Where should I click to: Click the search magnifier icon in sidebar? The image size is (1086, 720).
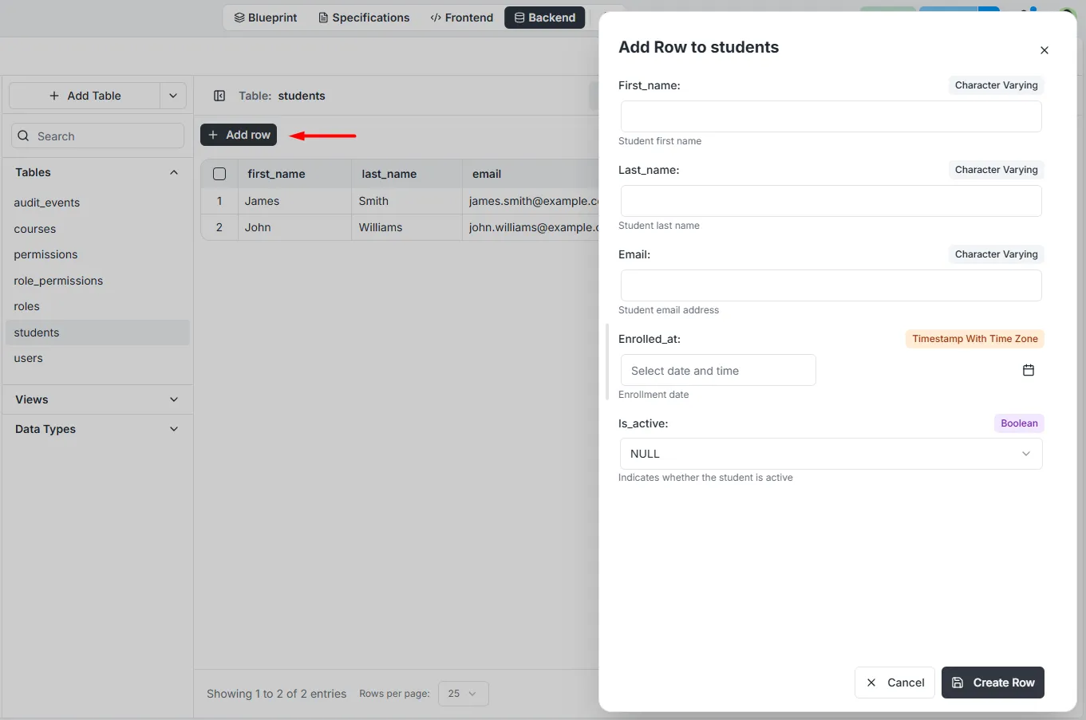click(x=23, y=136)
